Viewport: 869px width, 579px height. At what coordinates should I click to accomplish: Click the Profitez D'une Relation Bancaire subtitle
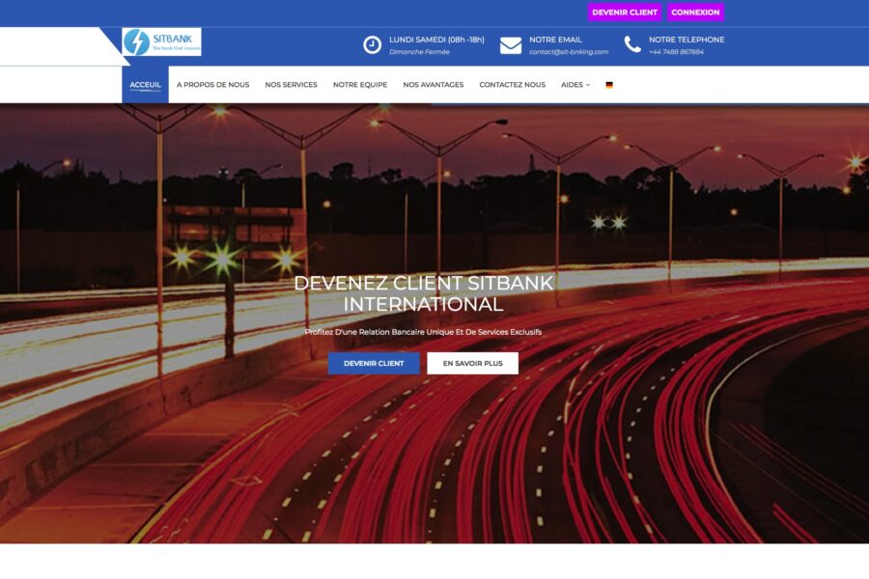pyautogui.click(x=424, y=332)
